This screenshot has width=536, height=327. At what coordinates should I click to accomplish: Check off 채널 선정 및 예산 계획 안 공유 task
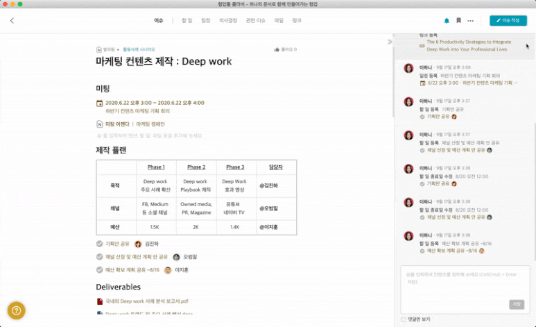click(x=99, y=257)
